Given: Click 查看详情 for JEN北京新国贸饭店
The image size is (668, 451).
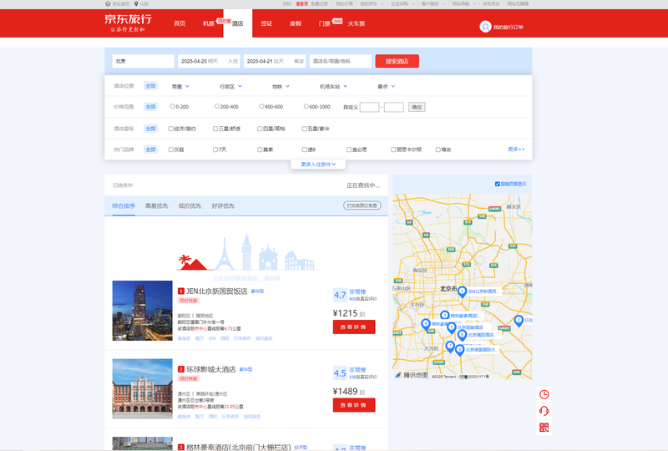Looking at the screenshot, I should tap(354, 327).
